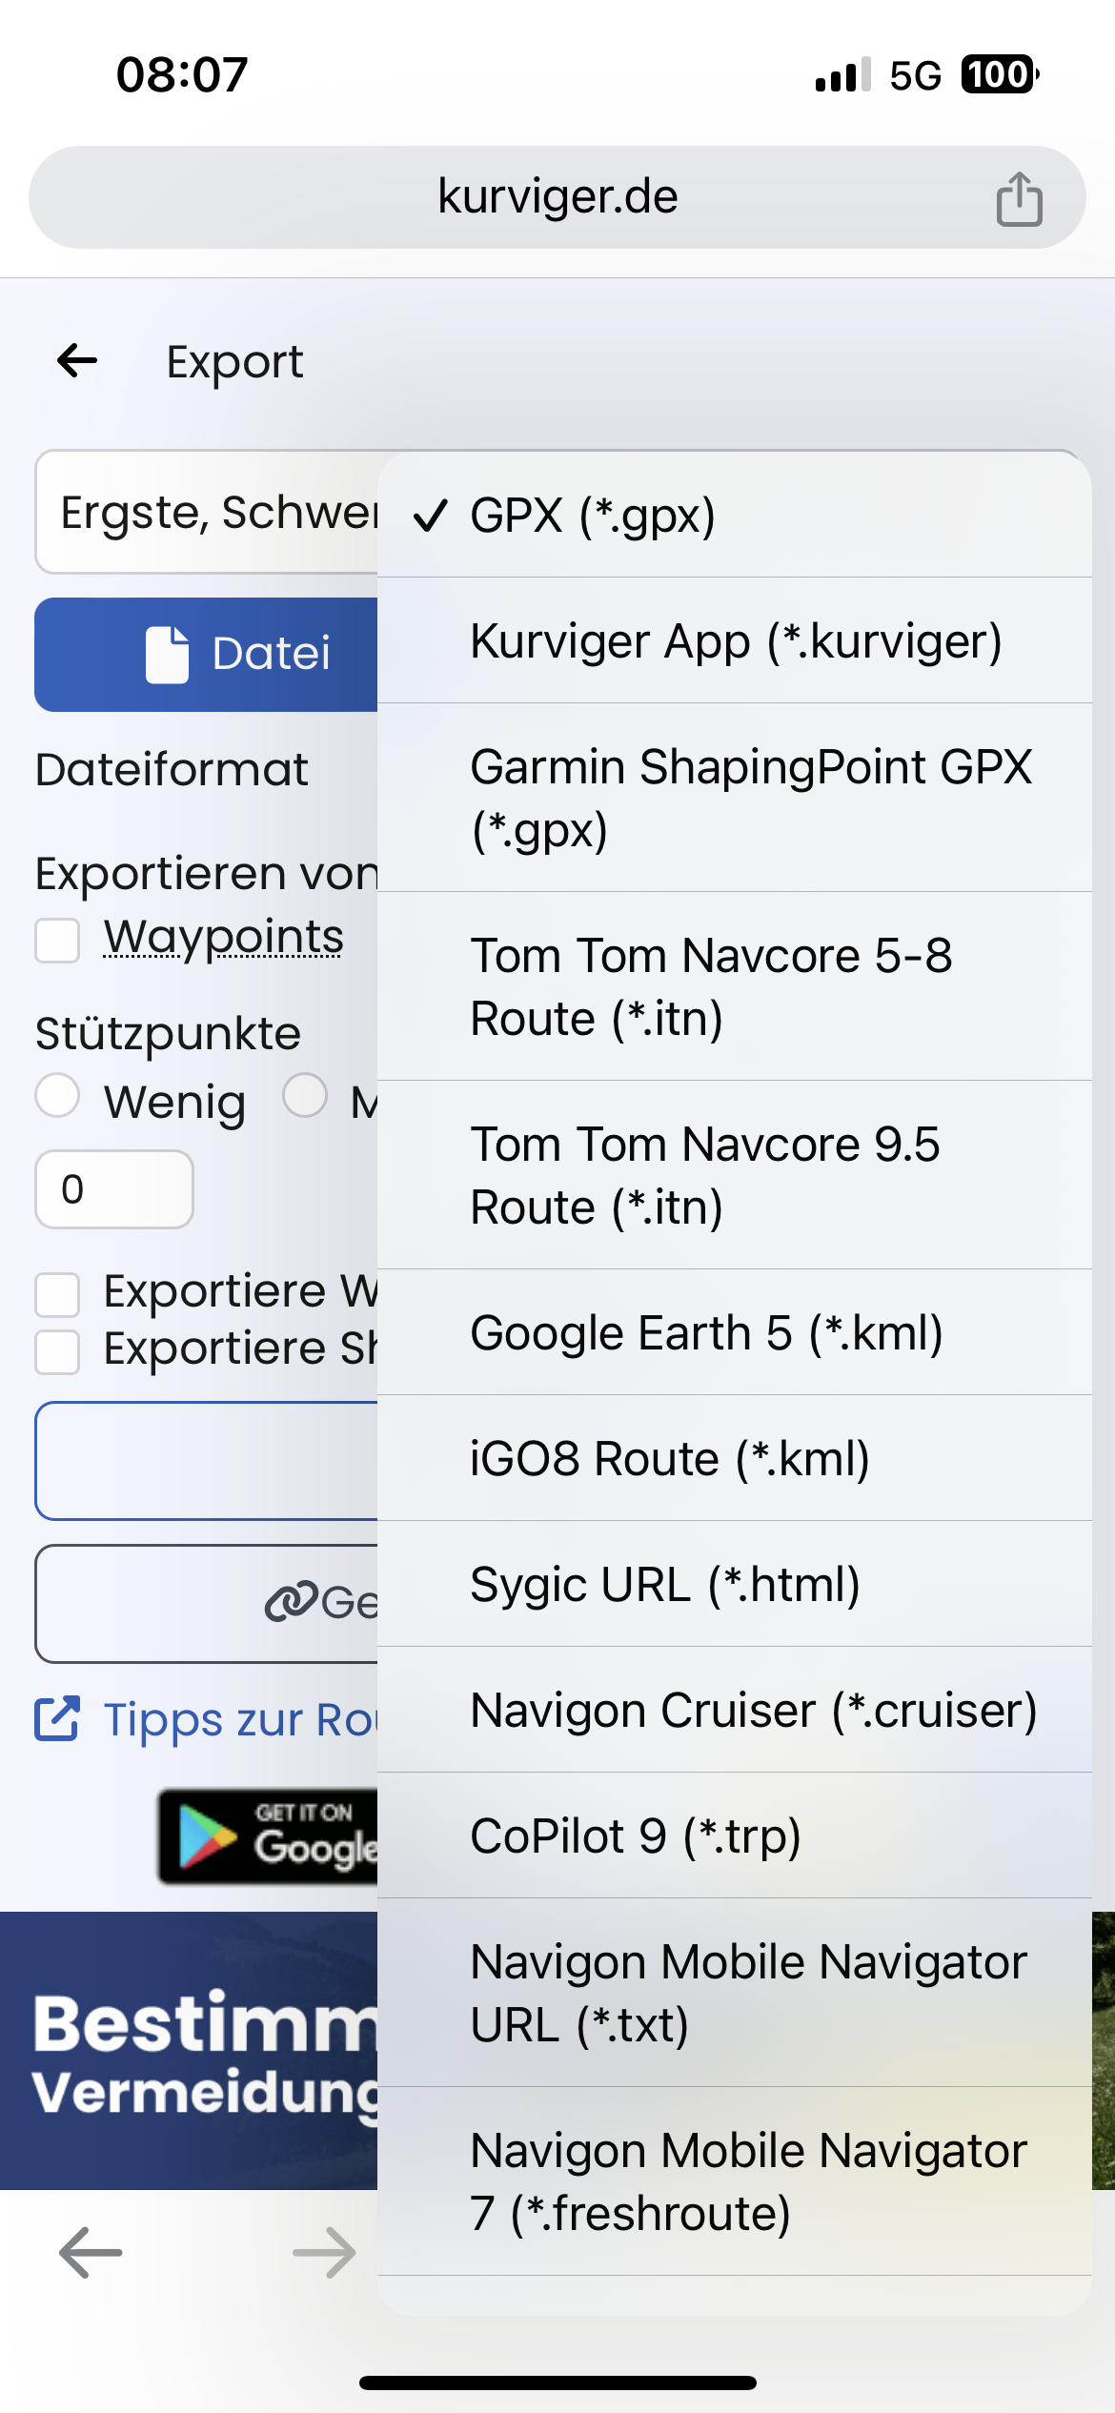The height and width of the screenshot is (2413, 1115).
Task: Check the first Exportiere checkbox
Action: [57, 1294]
